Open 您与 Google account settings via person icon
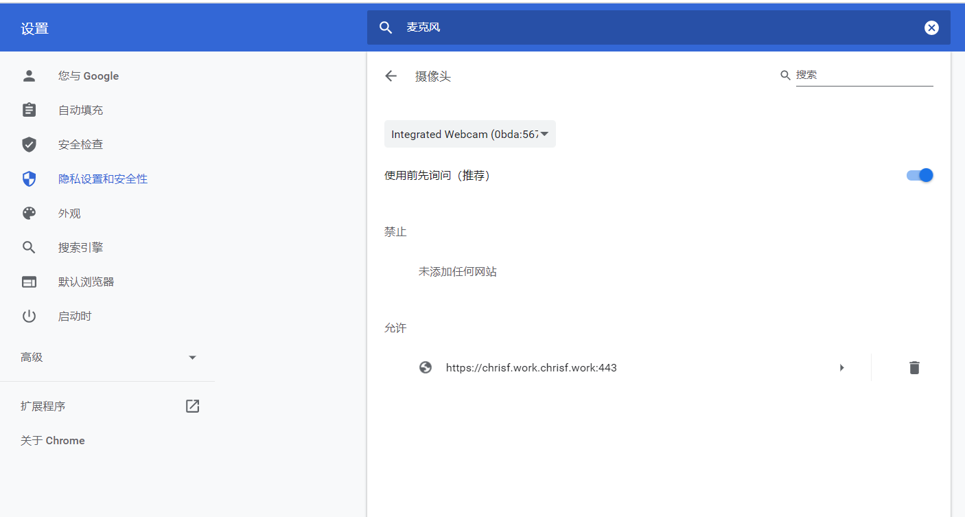Screen dimensions: 965x517 (x=29, y=76)
